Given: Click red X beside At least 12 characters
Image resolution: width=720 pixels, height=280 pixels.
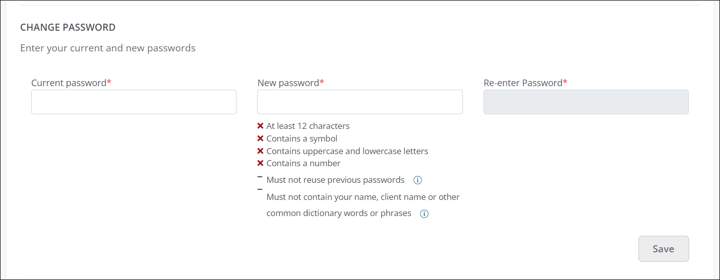Looking at the screenshot, I should (x=260, y=126).
